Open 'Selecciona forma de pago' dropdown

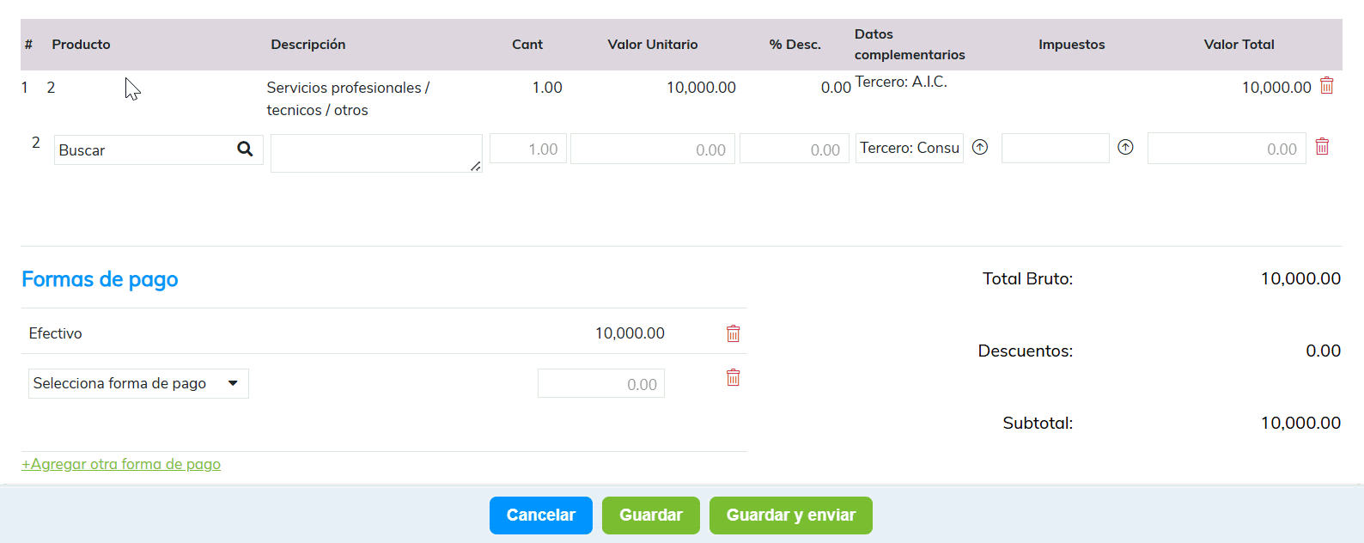pos(138,383)
